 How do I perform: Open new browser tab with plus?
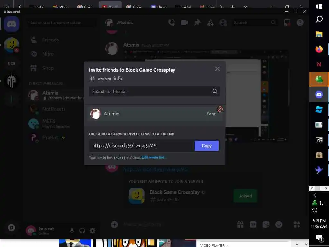pos(233,6)
